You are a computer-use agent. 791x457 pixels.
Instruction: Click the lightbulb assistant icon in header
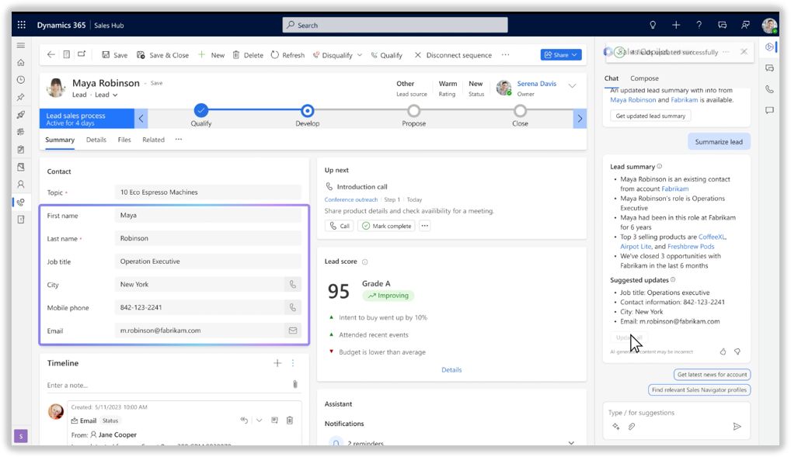[x=653, y=25]
